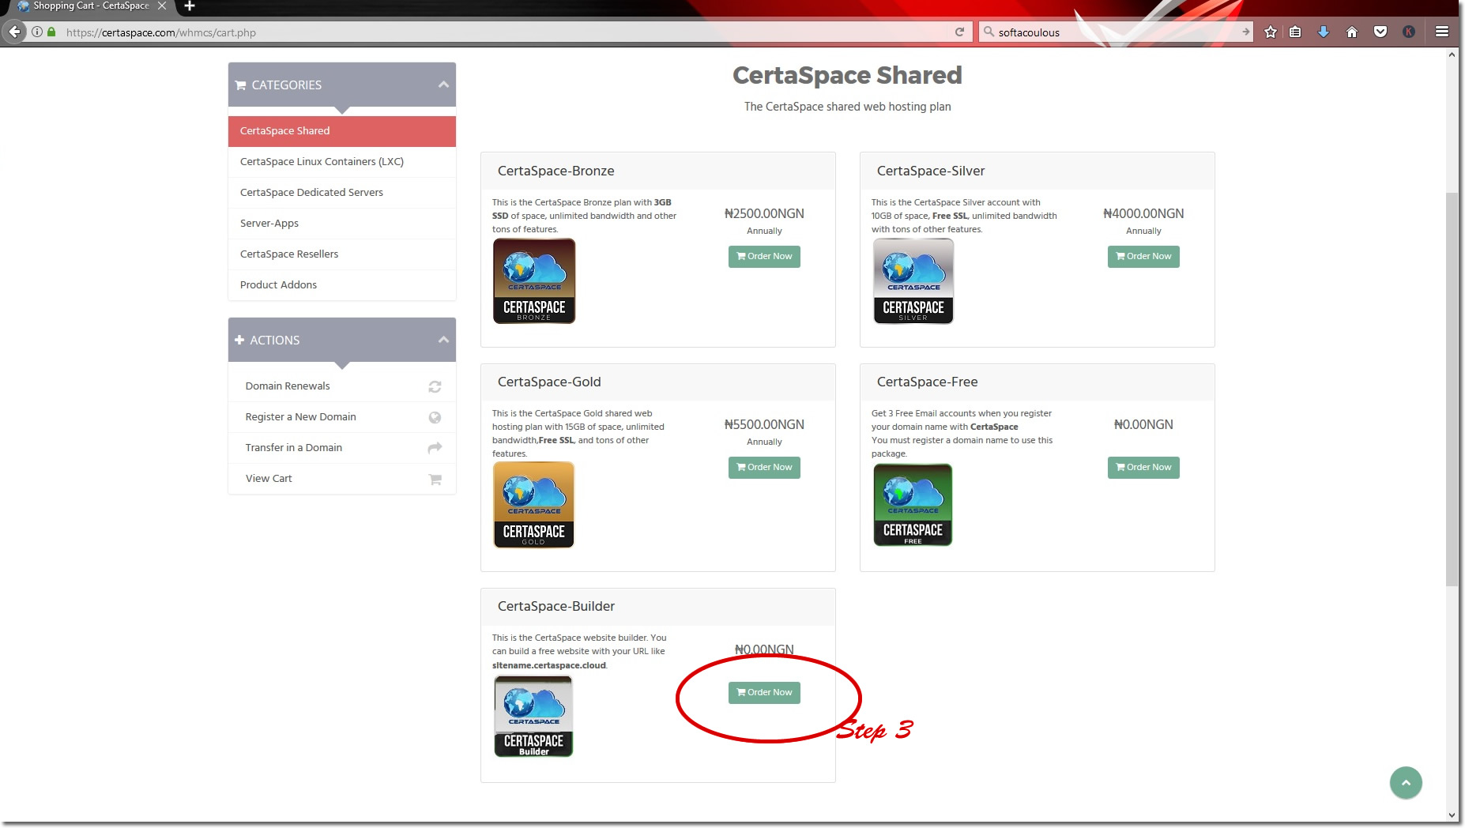Click the CertaSpace-Free card title
The height and width of the screenshot is (828, 1465).
(x=927, y=382)
